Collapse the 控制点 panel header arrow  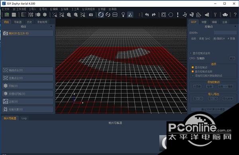tap(235, 27)
